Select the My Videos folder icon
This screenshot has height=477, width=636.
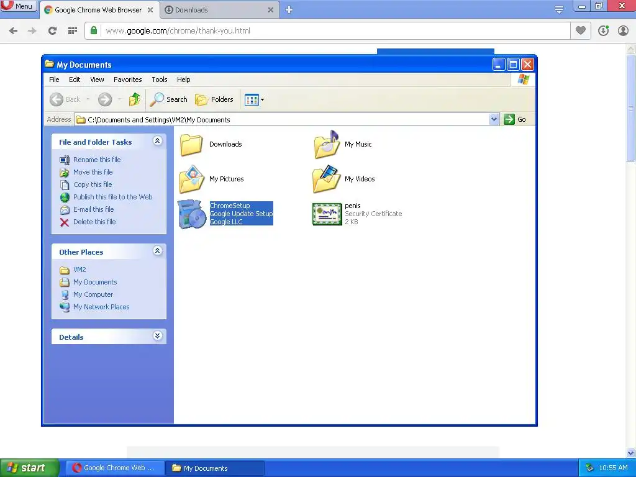coord(327,179)
